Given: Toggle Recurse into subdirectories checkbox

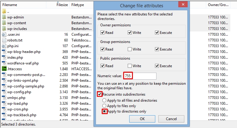Looking at the screenshot, I should [100, 94].
